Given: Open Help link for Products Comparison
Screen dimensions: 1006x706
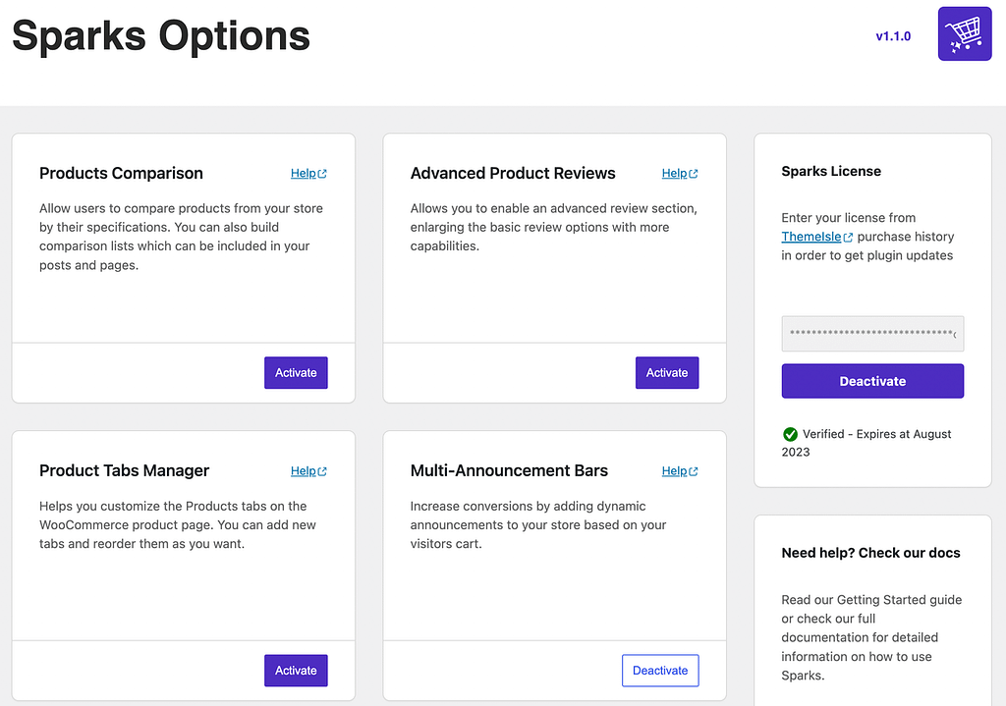Looking at the screenshot, I should click(308, 173).
